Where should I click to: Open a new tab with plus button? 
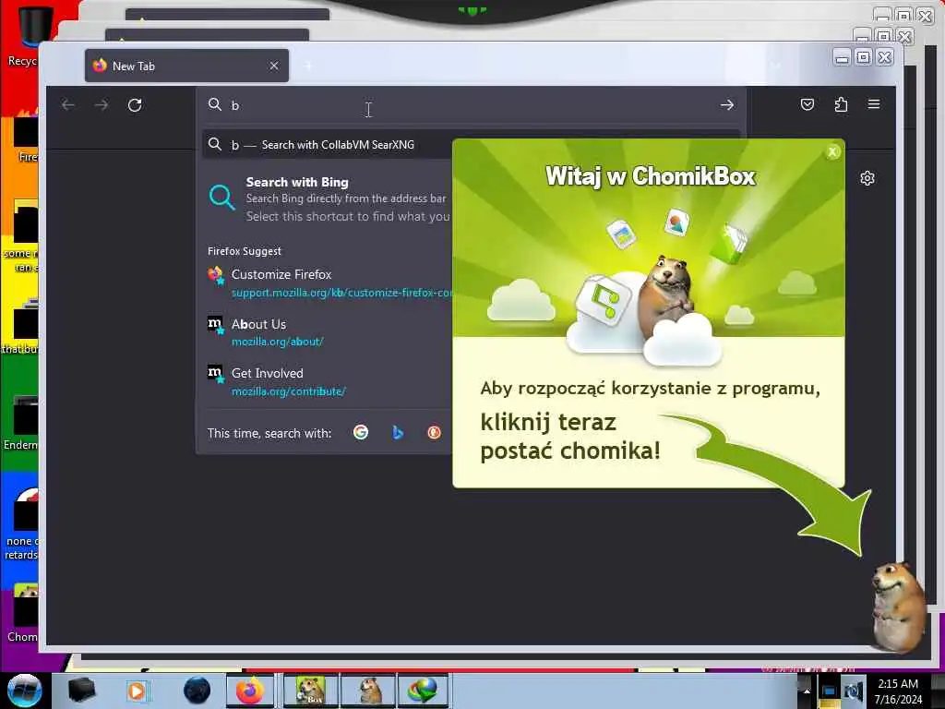click(x=308, y=66)
